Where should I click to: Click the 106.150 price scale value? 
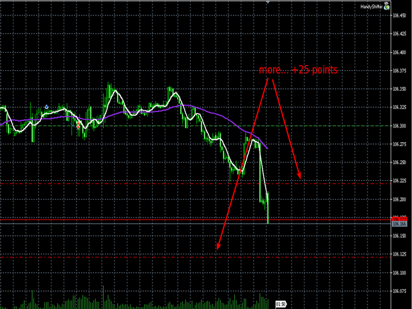click(x=399, y=236)
